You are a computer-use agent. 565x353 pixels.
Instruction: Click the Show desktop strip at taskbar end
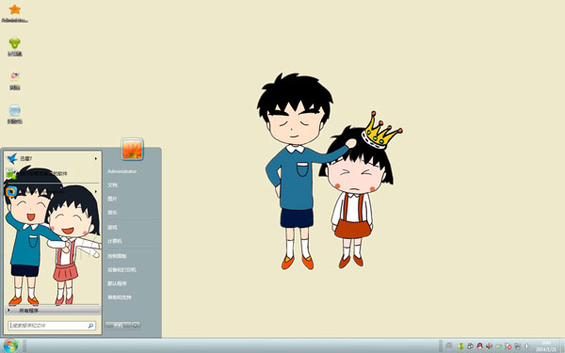click(562, 345)
